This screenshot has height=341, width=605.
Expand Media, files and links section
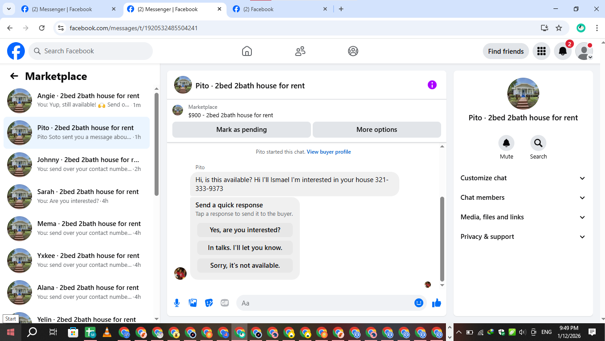(x=523, y=217)
